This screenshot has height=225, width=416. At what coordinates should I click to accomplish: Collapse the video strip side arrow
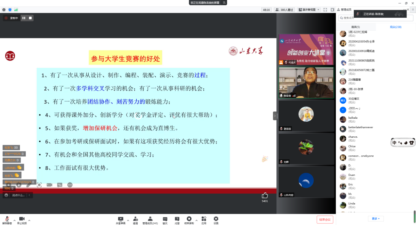pyautogui.click(x=275, y=116)
